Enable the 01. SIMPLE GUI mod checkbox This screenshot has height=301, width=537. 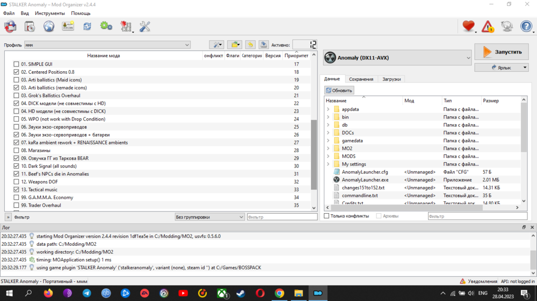click(16, 64)
